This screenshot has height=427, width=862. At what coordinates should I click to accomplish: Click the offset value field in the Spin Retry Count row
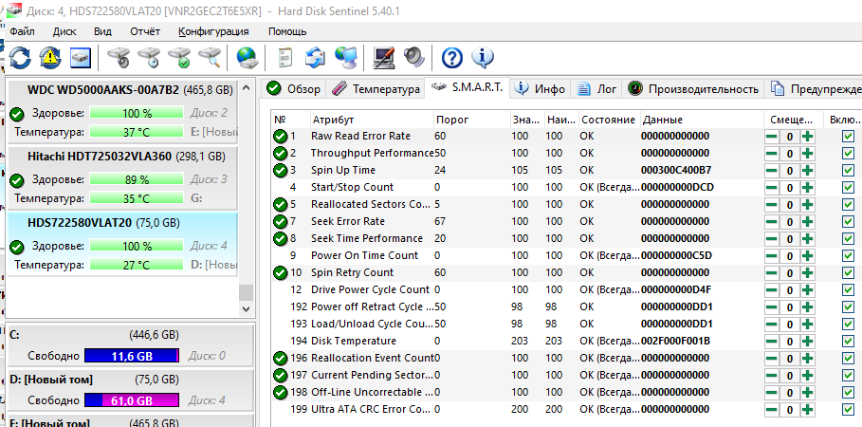[x=789, y=273]
